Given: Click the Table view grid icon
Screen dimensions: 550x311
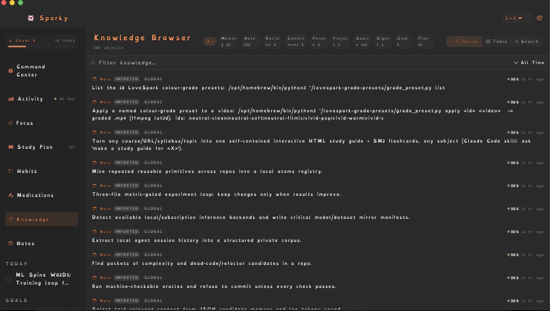Looking at the screenshot, I should click(x=488, y=41).
